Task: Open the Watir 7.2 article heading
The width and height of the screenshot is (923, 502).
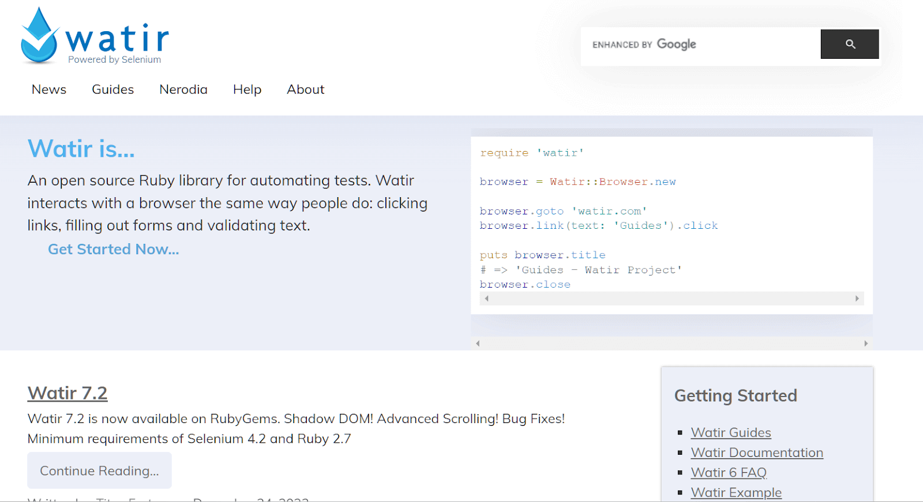Action: (x=67, y=393)
